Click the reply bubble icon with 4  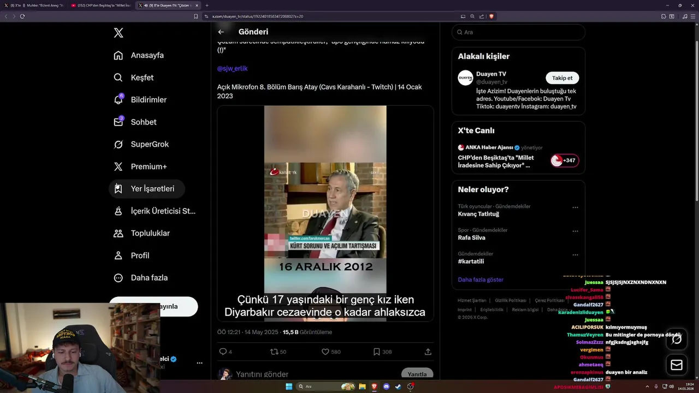[x=223, y=352]
